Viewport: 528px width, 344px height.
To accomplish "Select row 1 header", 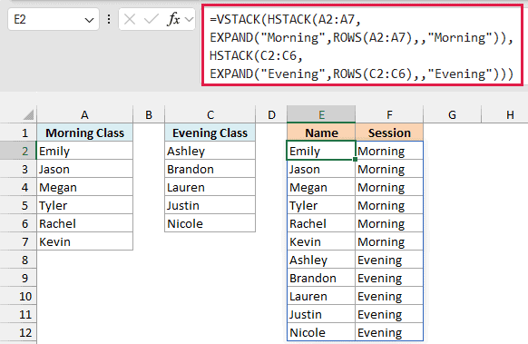I will tap(18, 133).
